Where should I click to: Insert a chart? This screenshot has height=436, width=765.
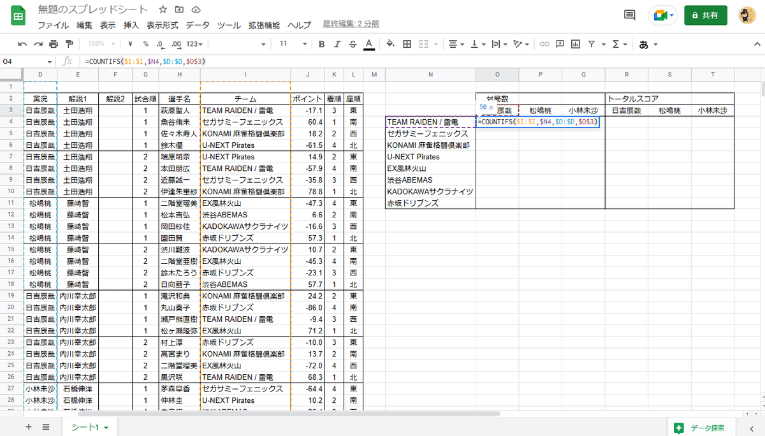point(576,44)
